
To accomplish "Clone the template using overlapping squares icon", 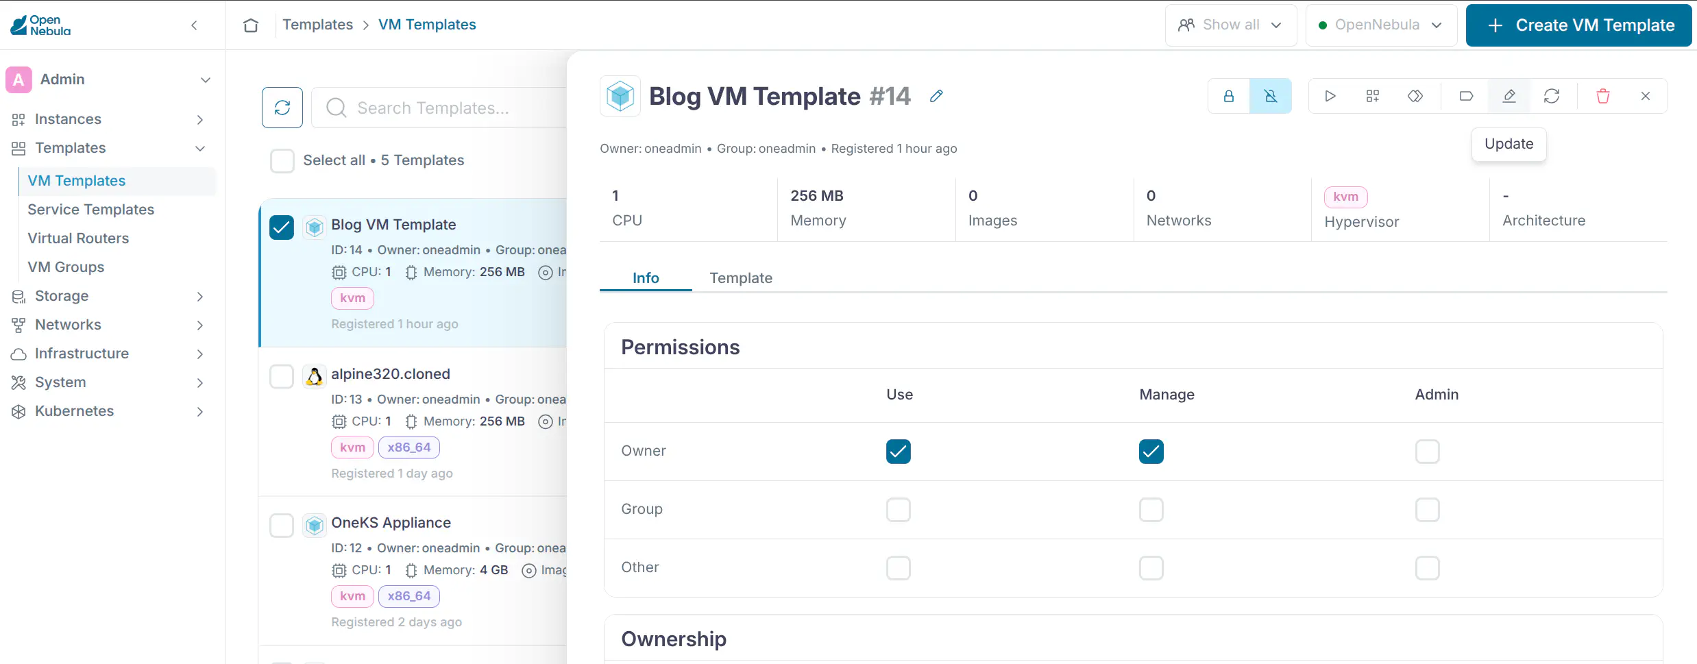I will (1415, 96).
